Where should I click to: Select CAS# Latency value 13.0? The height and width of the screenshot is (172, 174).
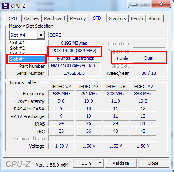click(x=143, y=101)
